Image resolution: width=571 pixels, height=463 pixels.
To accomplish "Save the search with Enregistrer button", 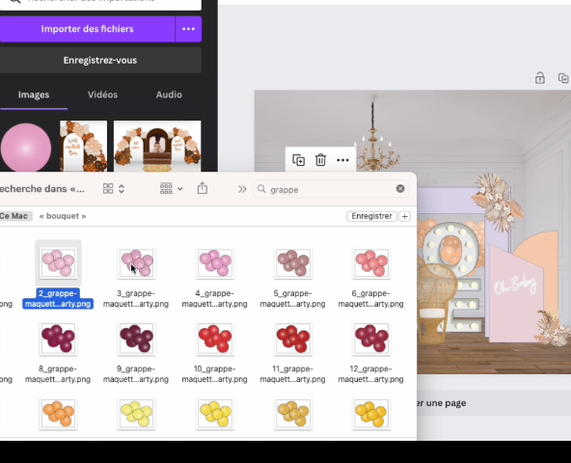I will tap(371, 216).
